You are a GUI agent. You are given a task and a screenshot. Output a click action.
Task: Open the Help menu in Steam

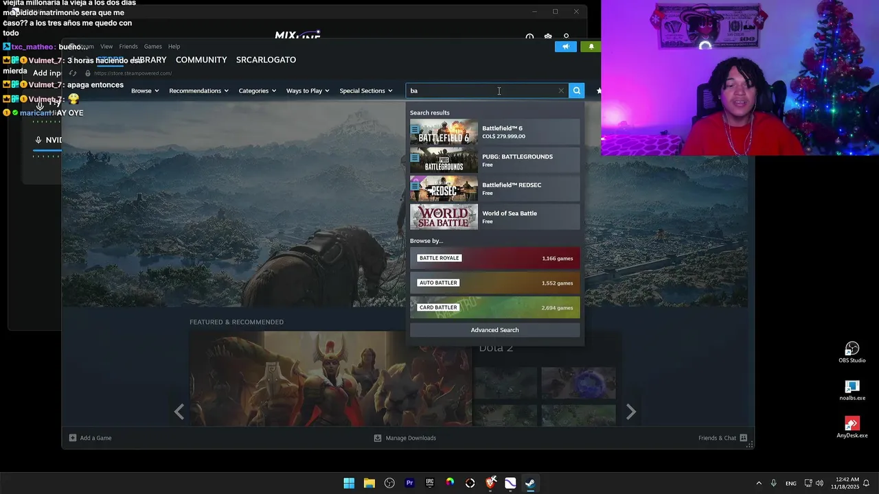tap(174, 47)
